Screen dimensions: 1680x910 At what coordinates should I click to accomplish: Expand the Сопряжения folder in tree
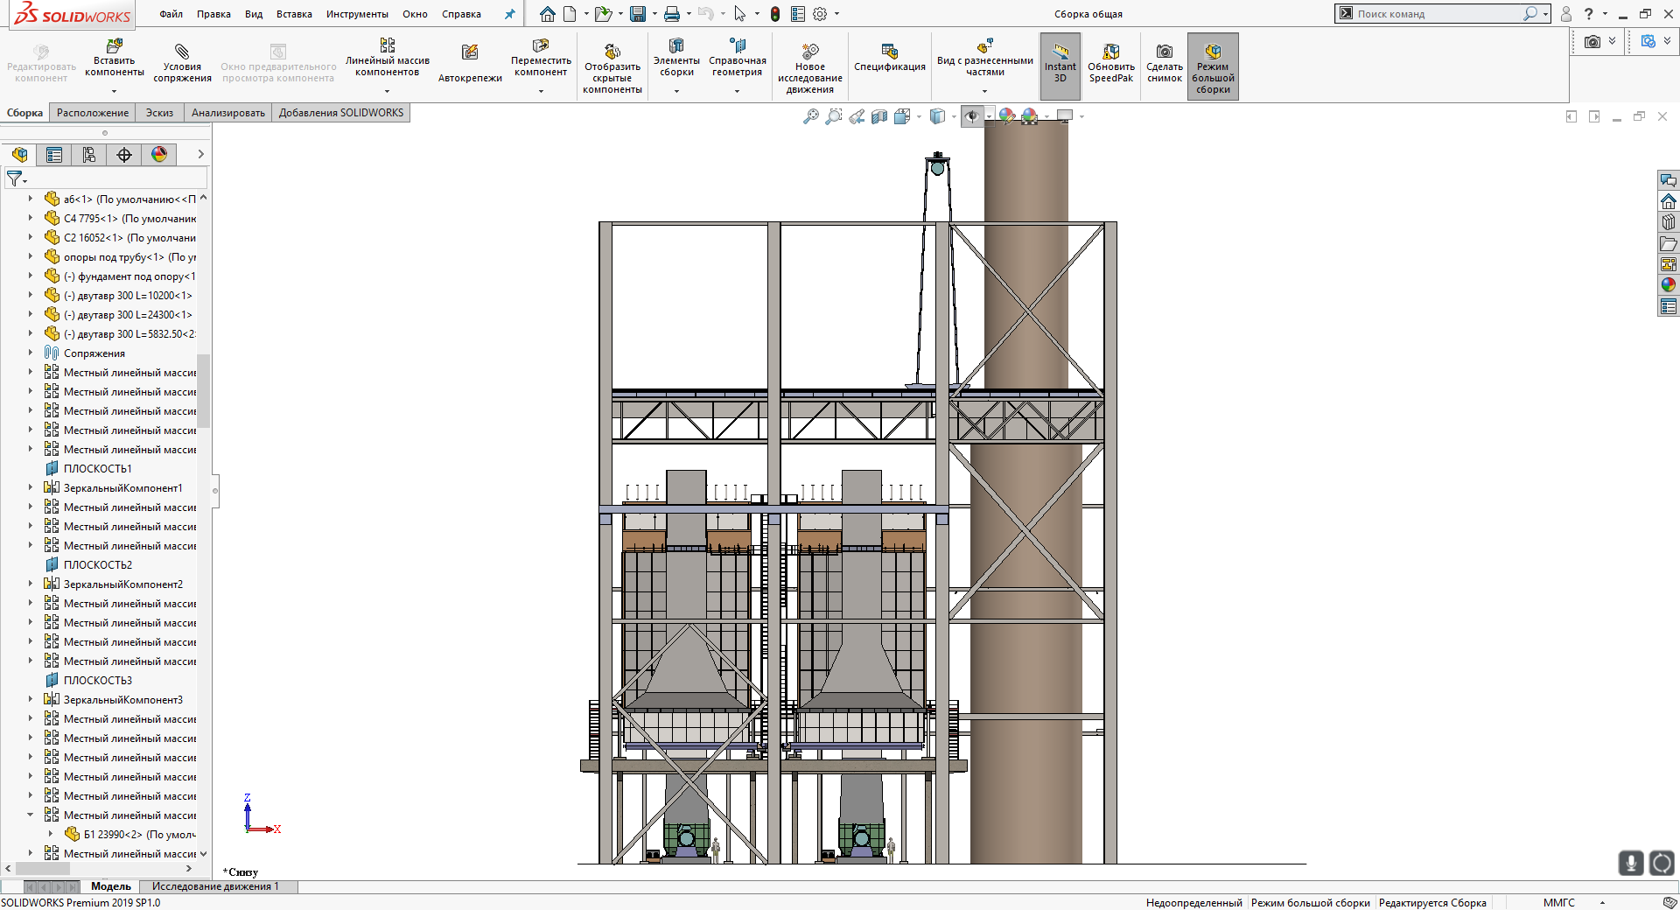click(x=31, y=353)
